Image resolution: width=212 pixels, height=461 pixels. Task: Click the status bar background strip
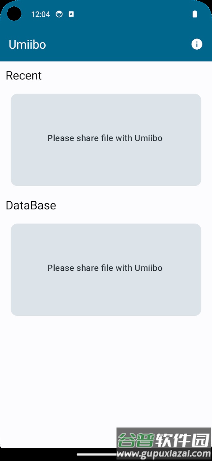128,14
